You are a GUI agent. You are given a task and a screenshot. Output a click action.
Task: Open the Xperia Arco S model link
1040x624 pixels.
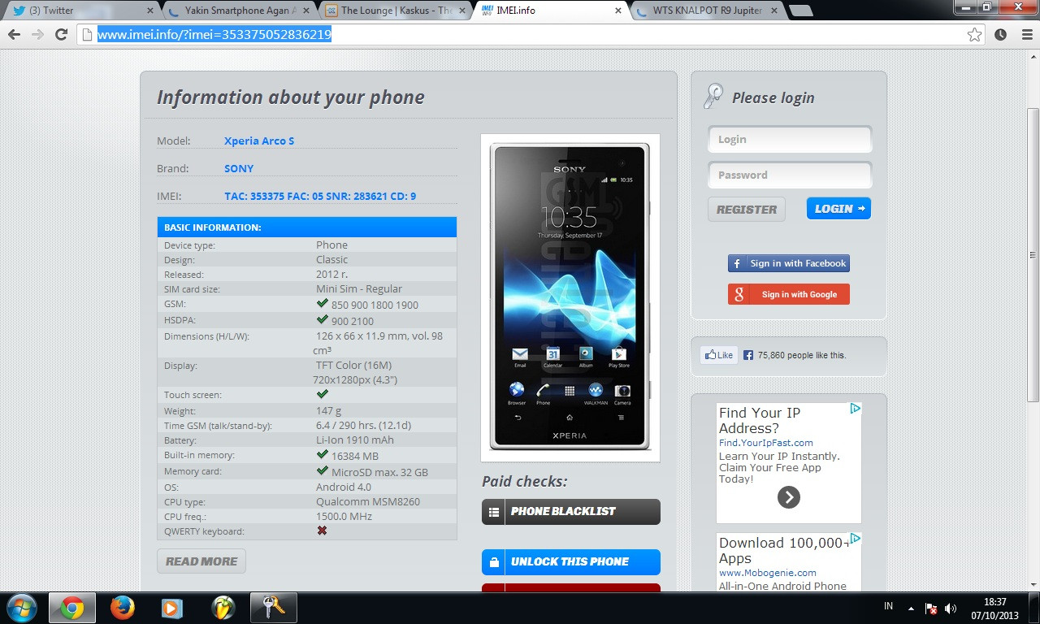pyautogui.click(x=259, y=141)
